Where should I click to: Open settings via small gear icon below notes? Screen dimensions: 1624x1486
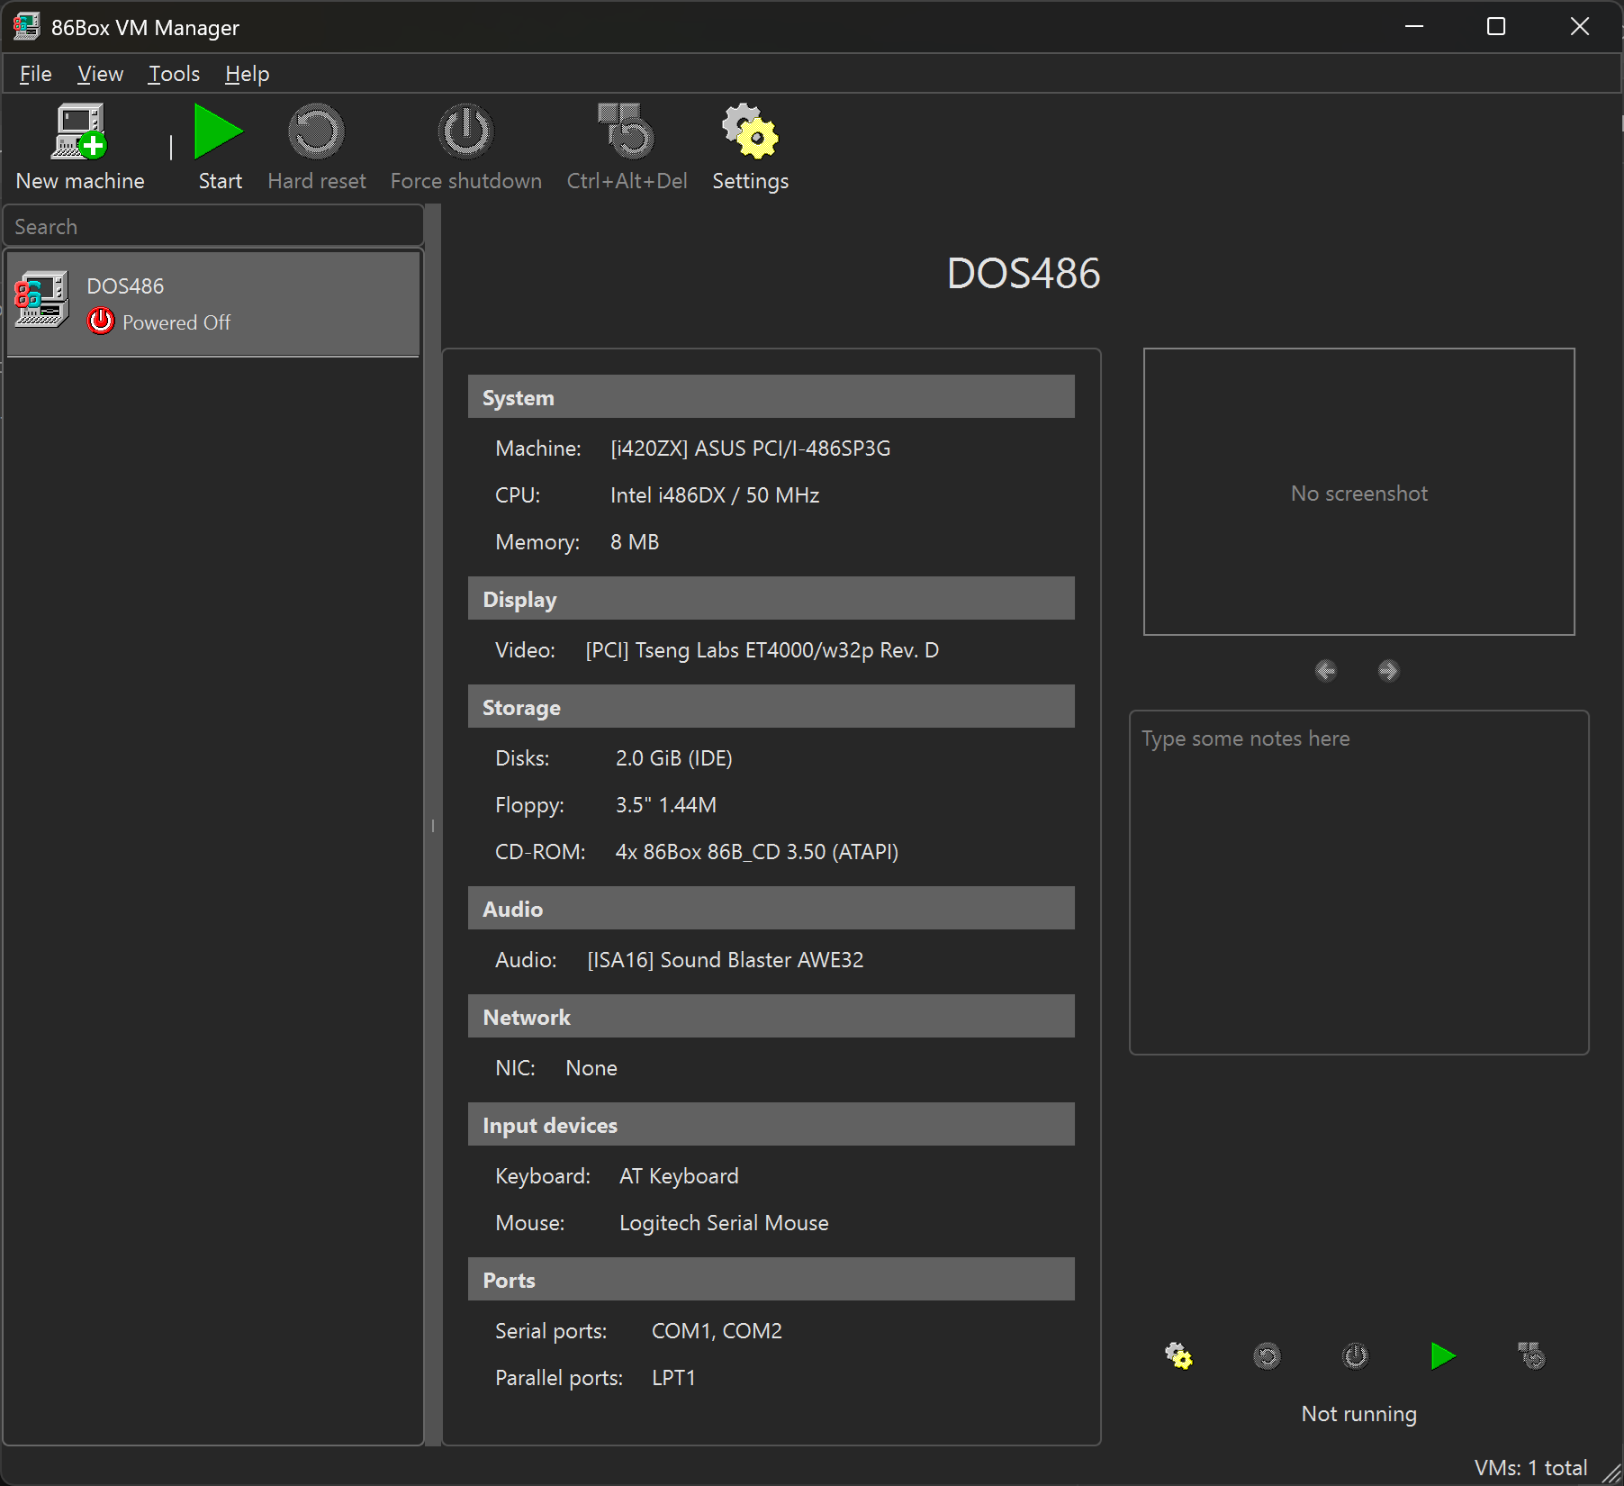[x=1178, y=1355]
